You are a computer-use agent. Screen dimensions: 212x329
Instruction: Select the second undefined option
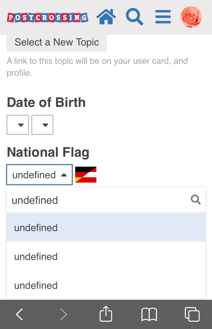point(106,256)
